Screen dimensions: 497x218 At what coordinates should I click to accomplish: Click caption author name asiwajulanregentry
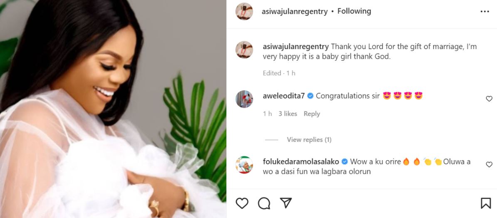tap(296, 47)
